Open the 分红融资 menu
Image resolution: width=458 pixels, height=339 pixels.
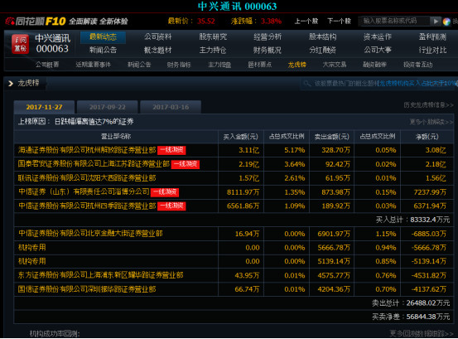pos(322,50)
